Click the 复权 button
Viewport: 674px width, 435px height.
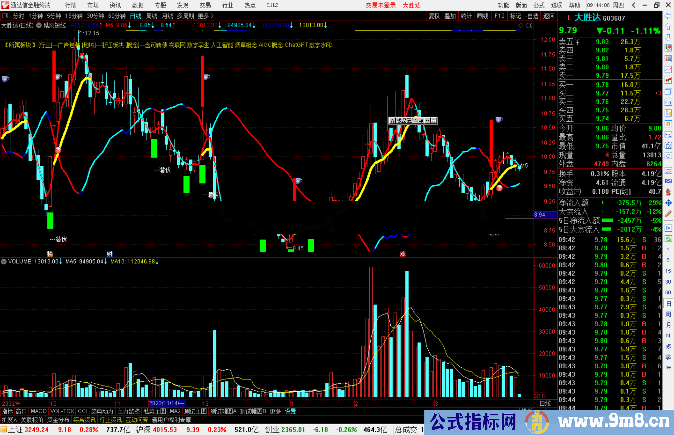pyautogui.click(x=434, y=16)
